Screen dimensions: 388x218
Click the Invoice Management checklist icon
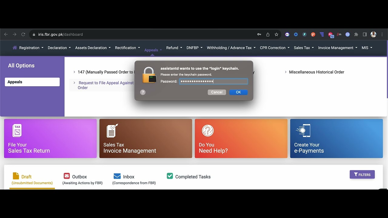point(112,130)
